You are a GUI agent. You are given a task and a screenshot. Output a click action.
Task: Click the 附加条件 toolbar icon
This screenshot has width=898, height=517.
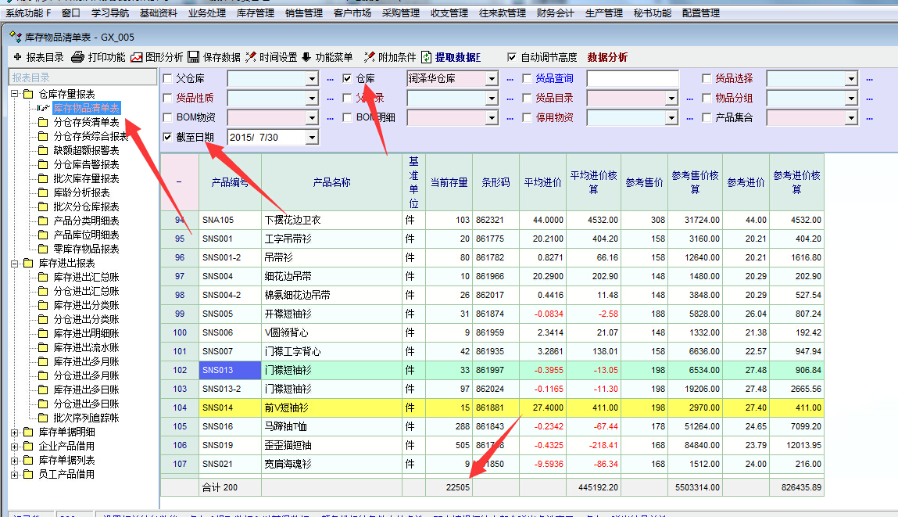370,57
